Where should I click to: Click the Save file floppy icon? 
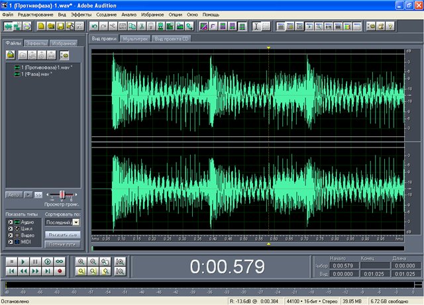click(60, 26)
